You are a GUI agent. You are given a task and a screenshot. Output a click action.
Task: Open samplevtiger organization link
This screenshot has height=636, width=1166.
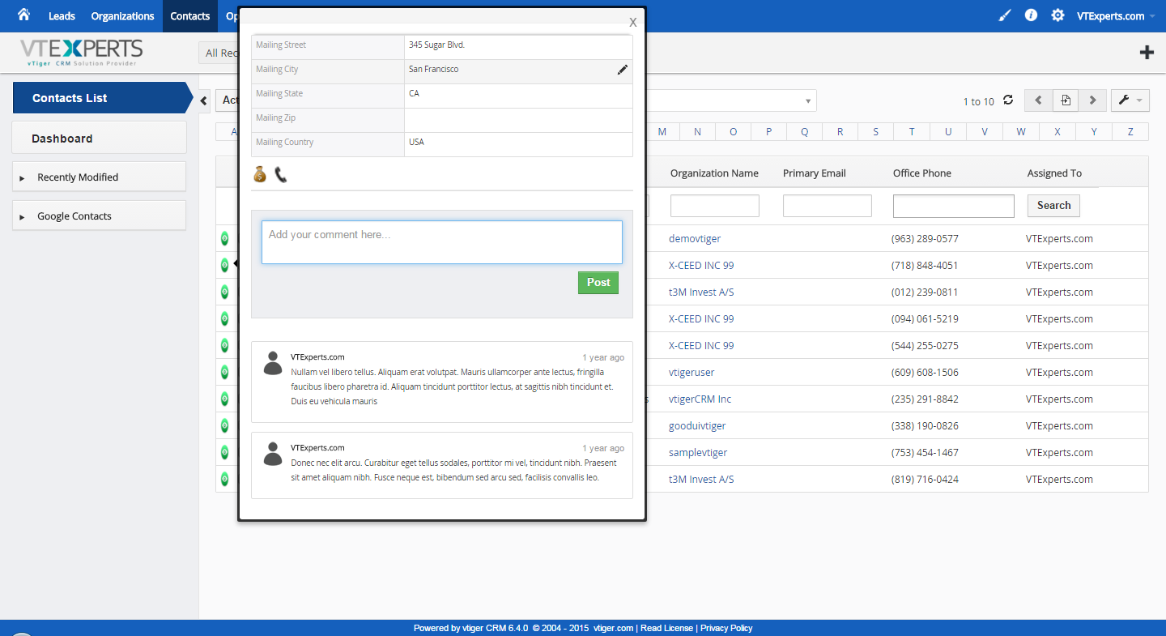(x=698, y=452)
